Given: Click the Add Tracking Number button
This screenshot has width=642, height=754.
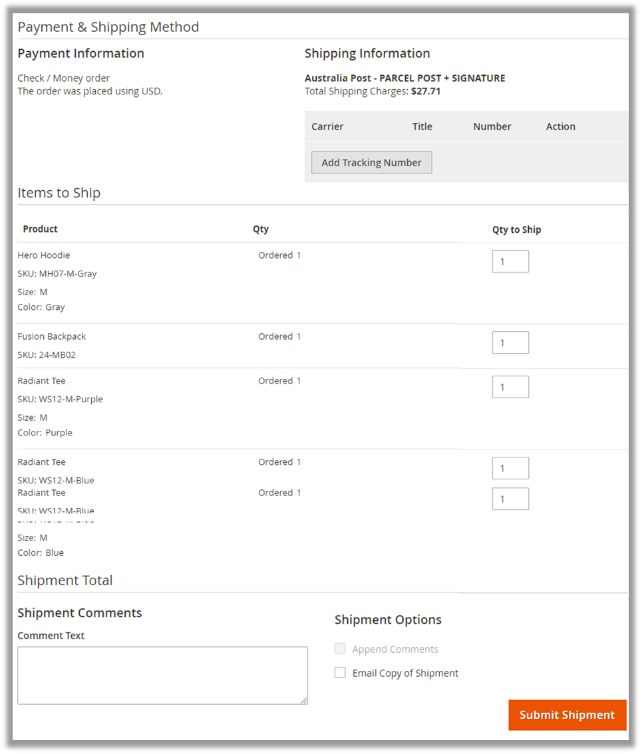Looking at the screenshot, I should (x=371, y=162).
